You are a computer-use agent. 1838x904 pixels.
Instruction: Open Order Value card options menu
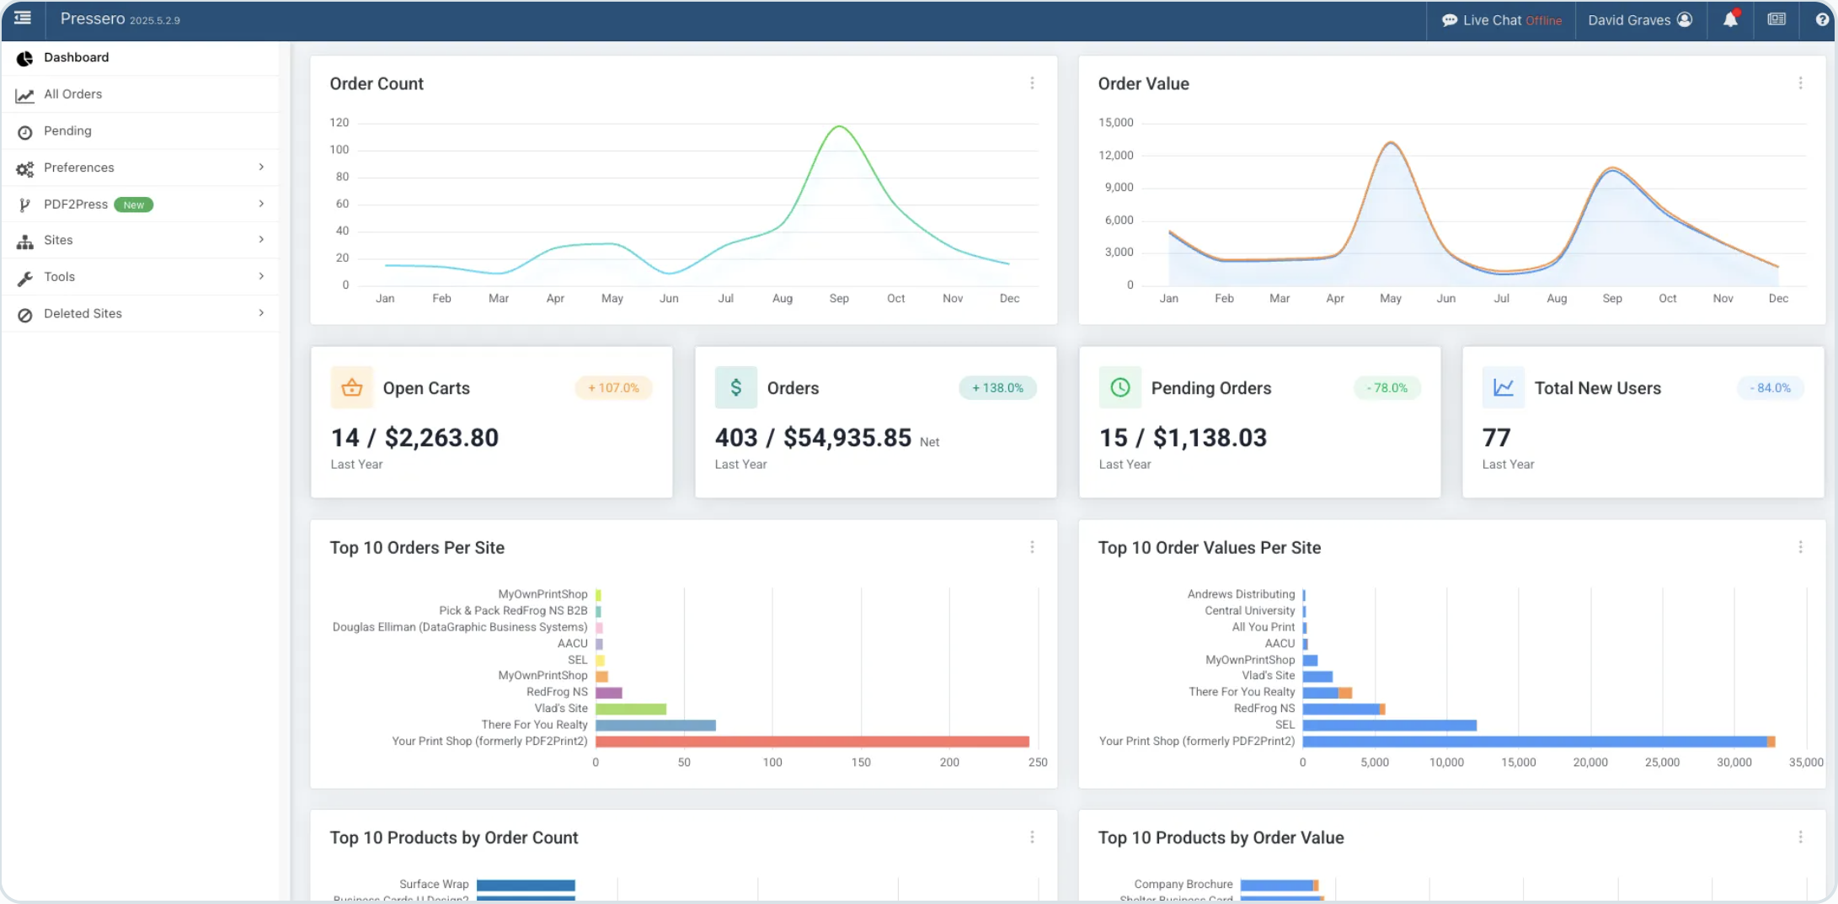tap(1800, 83)
